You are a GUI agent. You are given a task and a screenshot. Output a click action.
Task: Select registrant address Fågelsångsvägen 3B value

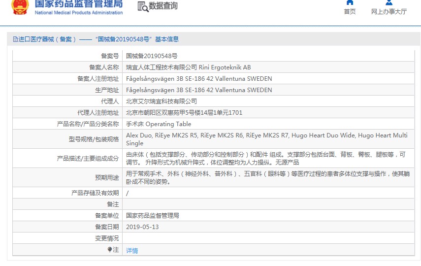pos(199,78)
